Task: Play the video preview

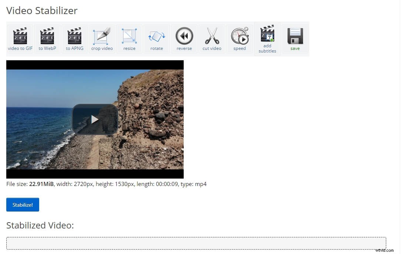Action: click(95, 119)
